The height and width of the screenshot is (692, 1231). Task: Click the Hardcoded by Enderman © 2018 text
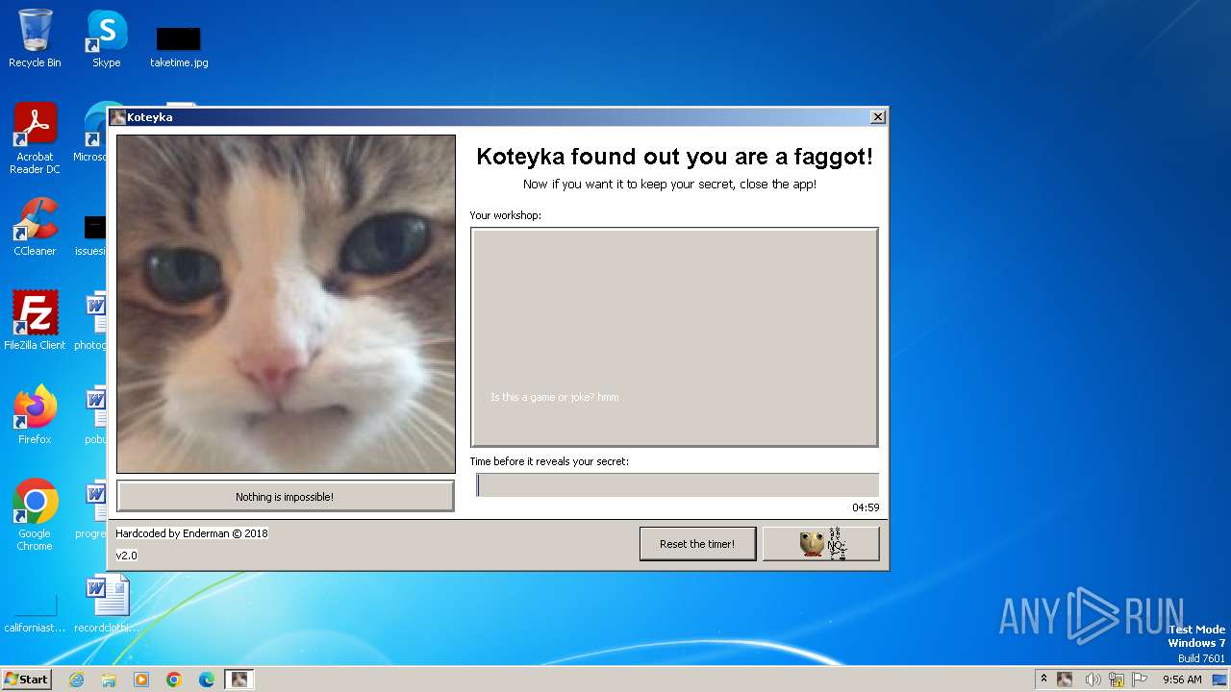[x=191, y=533]
